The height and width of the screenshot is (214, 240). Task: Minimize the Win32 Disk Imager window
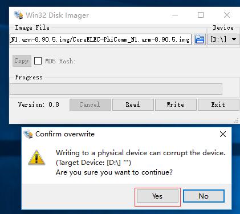(x=175, y=15)
